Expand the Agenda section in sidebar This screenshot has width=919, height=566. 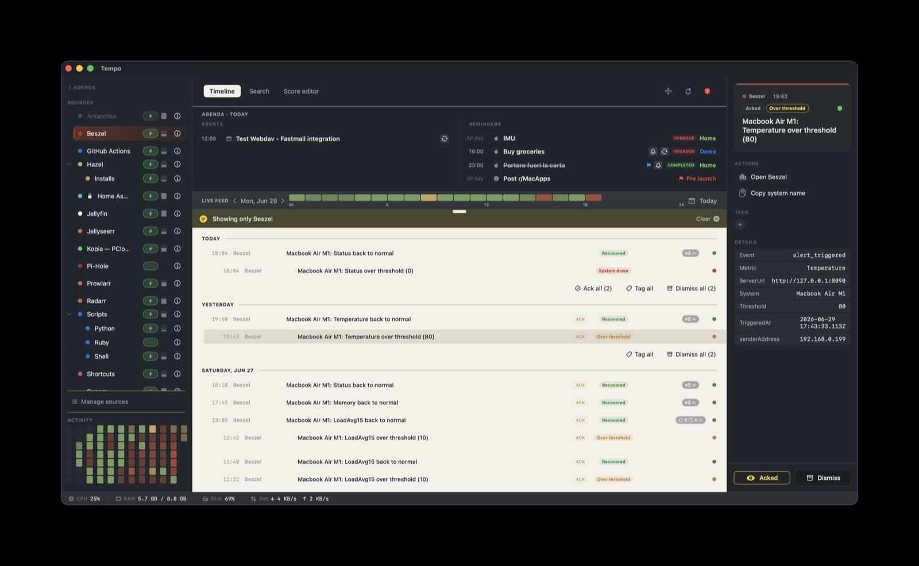[x=82, y=88]
